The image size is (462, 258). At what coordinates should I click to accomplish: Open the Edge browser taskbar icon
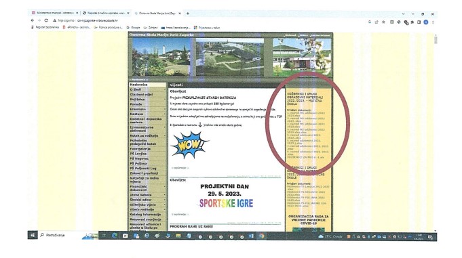tap(115, 236)
